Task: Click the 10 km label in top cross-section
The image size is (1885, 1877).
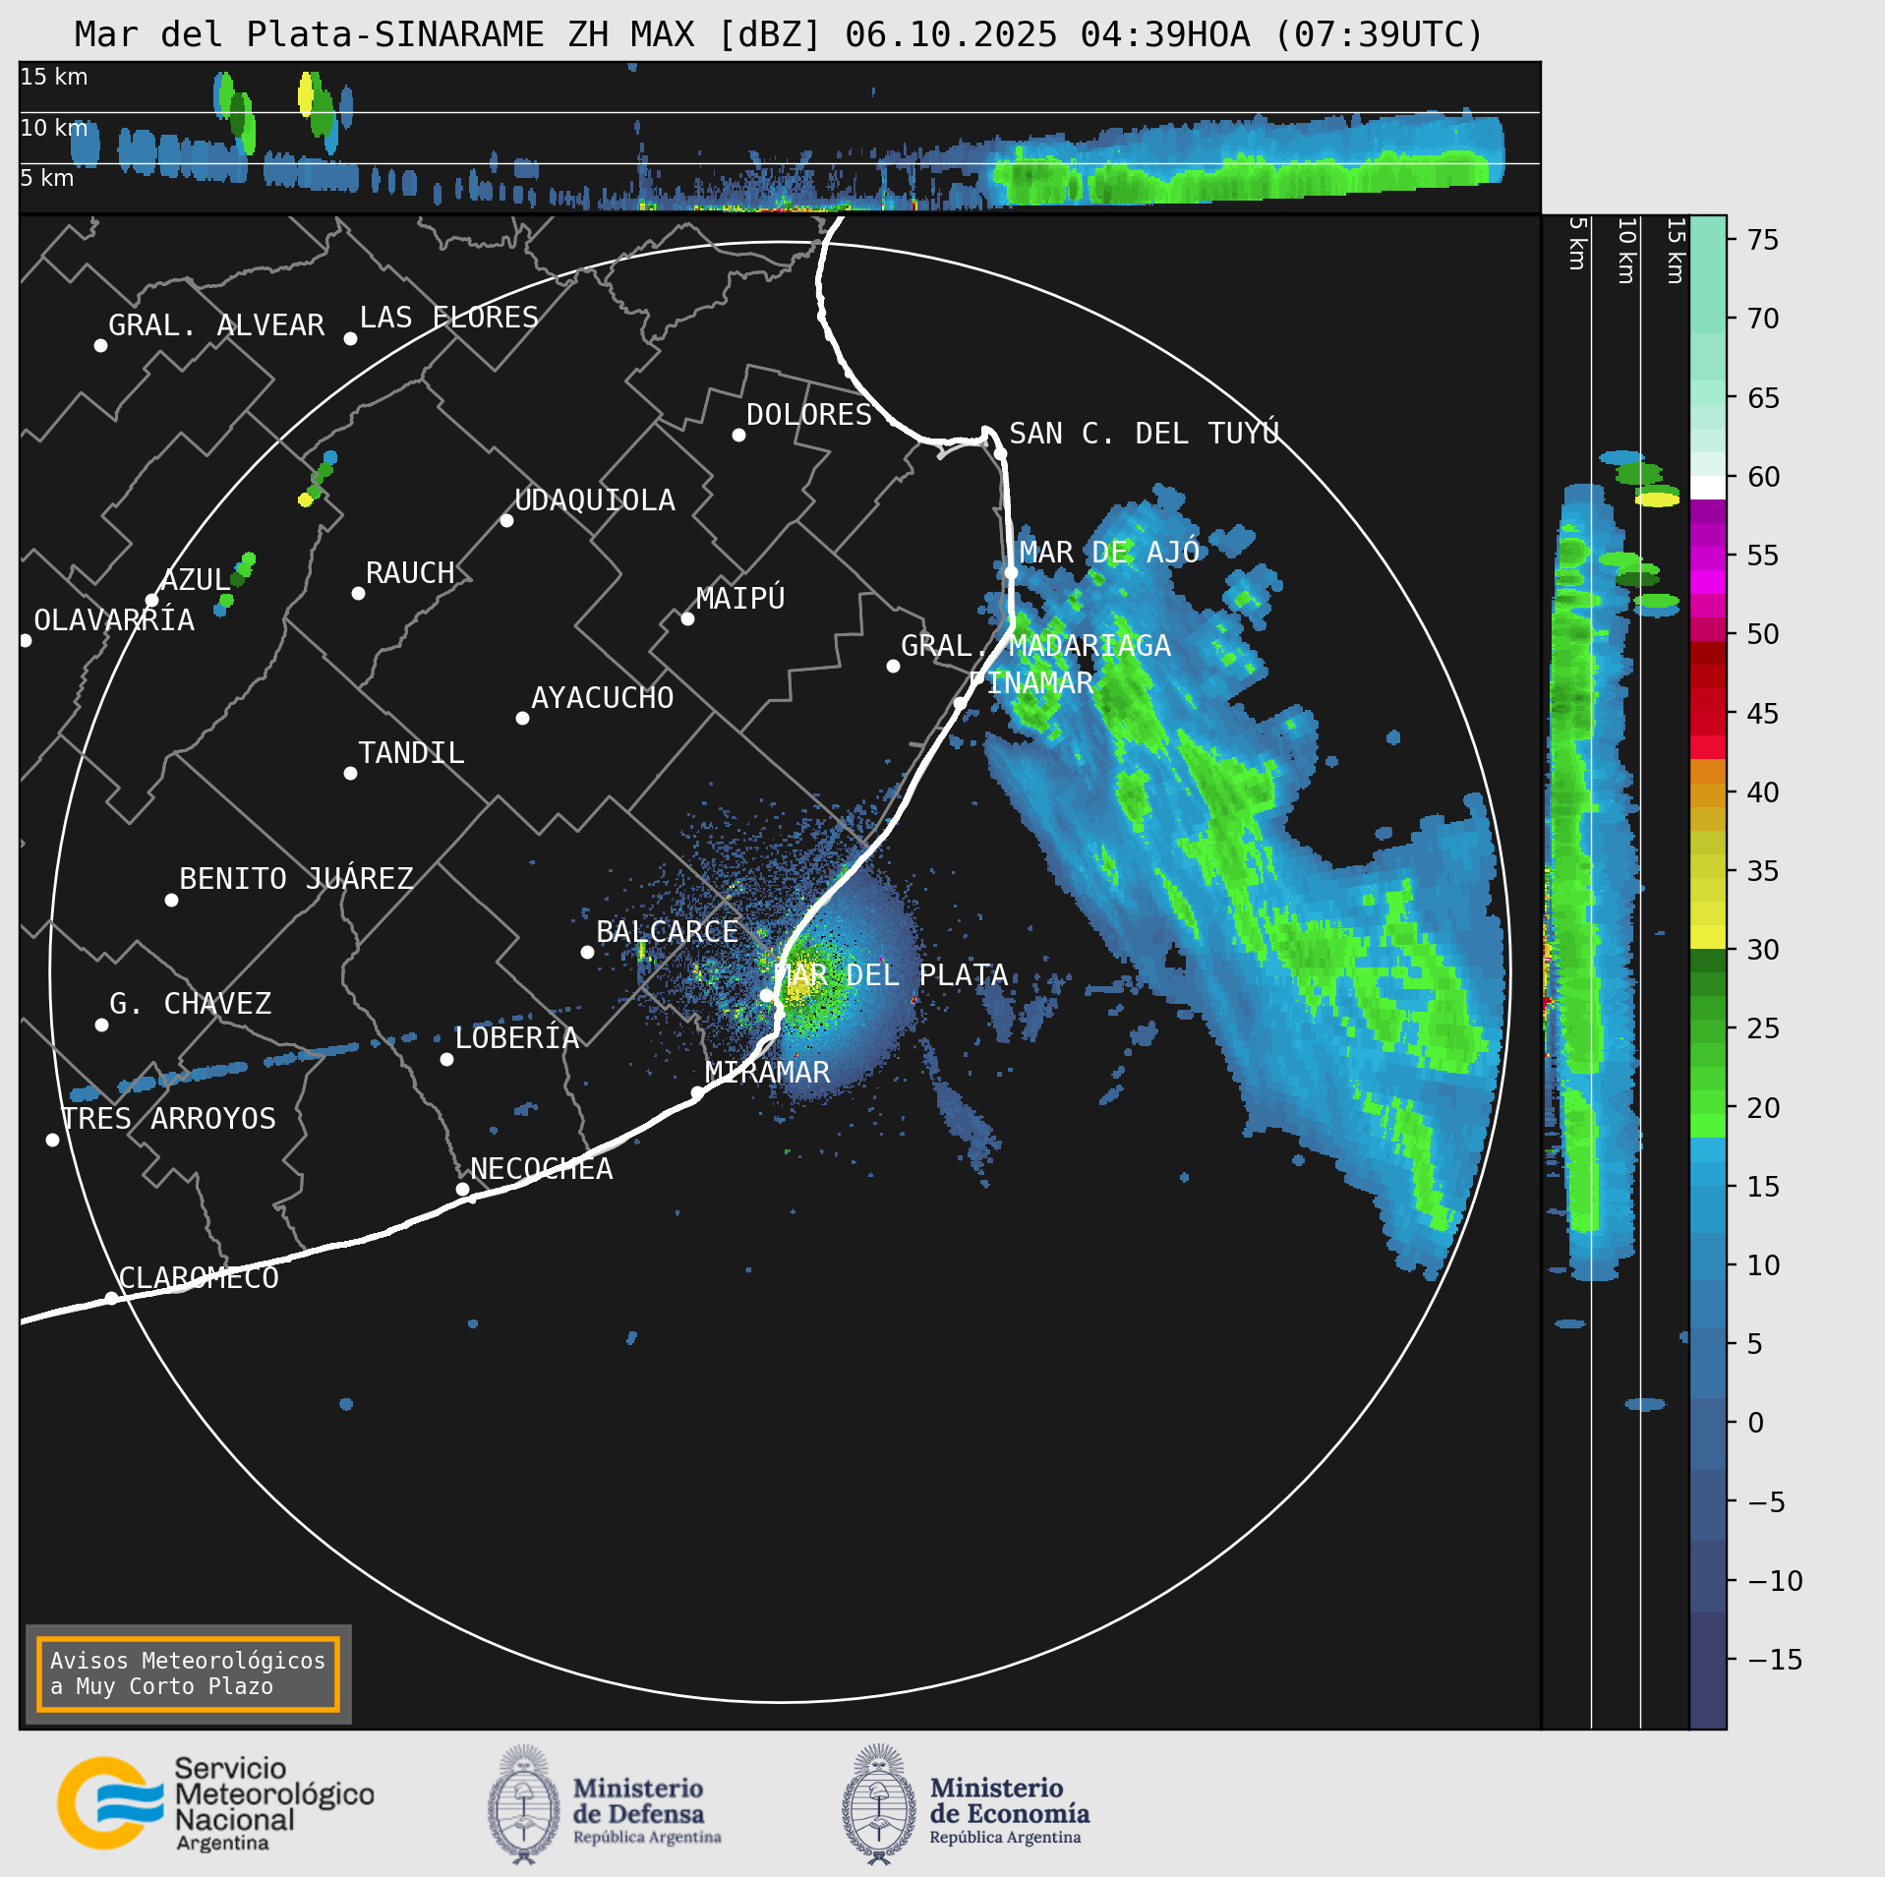Action: pyautogui.click(x=54, y=128)
